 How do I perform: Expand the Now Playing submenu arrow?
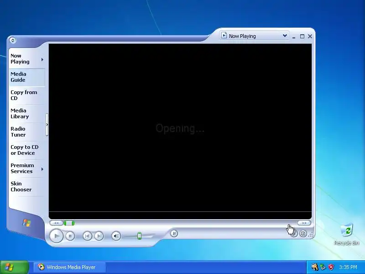(x=42, y=60)
